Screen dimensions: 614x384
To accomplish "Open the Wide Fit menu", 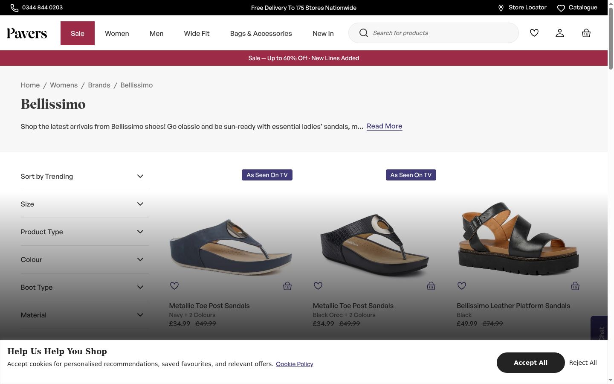I will pos(197,33).
